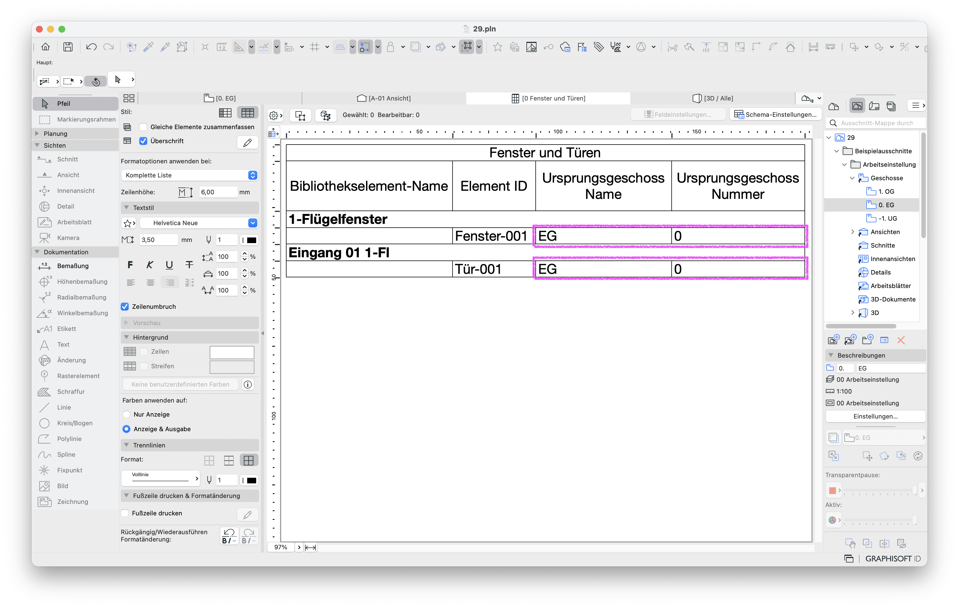Image resolution: width=959 pixels, height=608 pixels.
Task: Uncheck the Zeilenumbruch checkbox
Action: [x=125, y=307]
